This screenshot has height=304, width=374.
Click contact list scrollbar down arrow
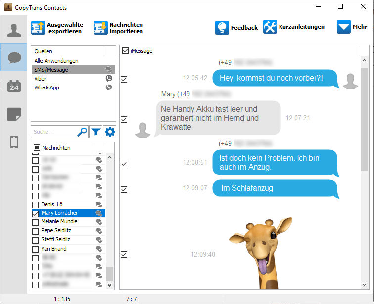pos(109,285)
